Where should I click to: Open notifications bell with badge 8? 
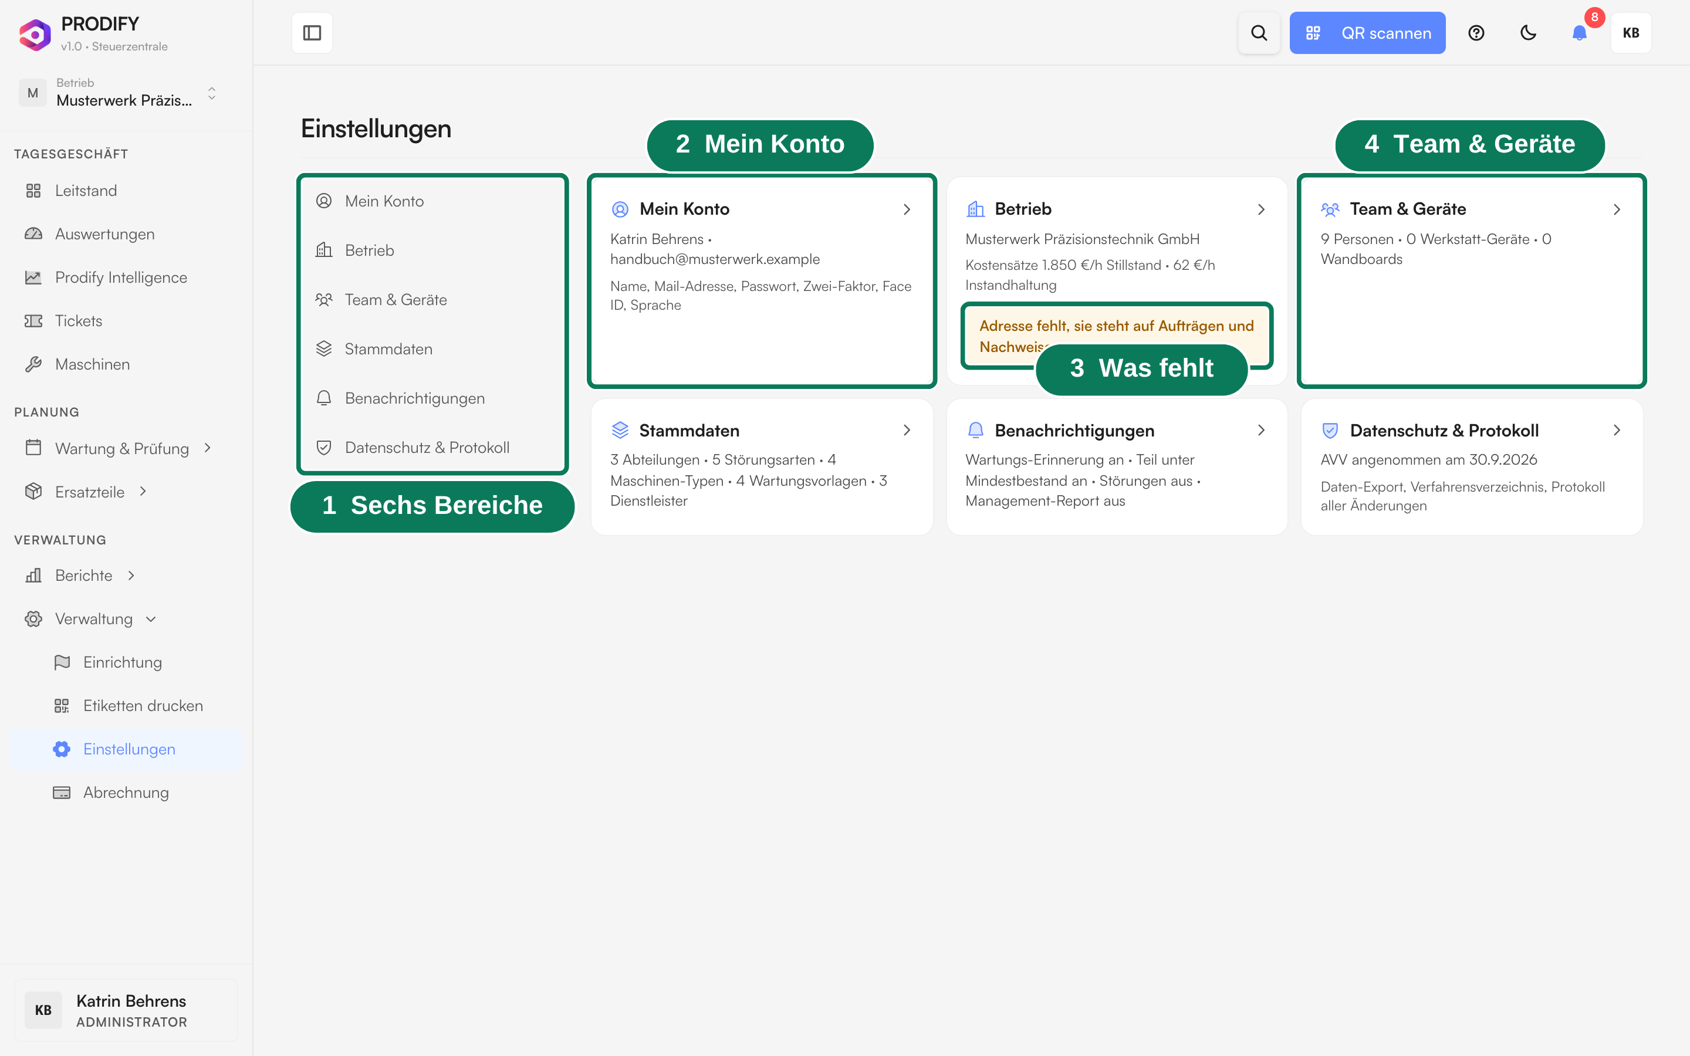[1580, 33]
